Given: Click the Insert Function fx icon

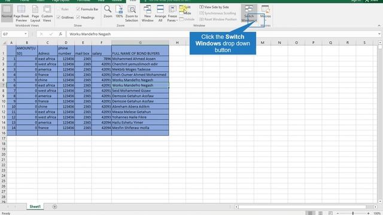Looking at the screenshot, I should [x=60, y=34].
